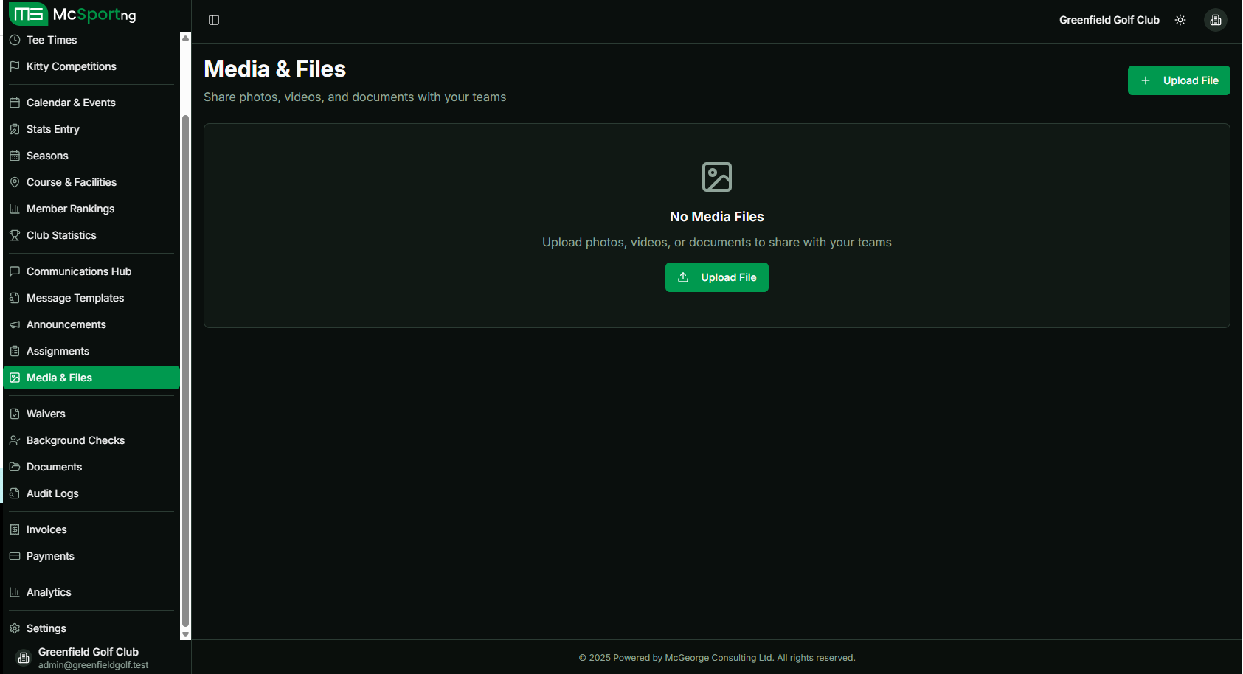Collapse the sidebar with the panel icon
This screenshot has height=674, width=1243.
tap(214, 20)
